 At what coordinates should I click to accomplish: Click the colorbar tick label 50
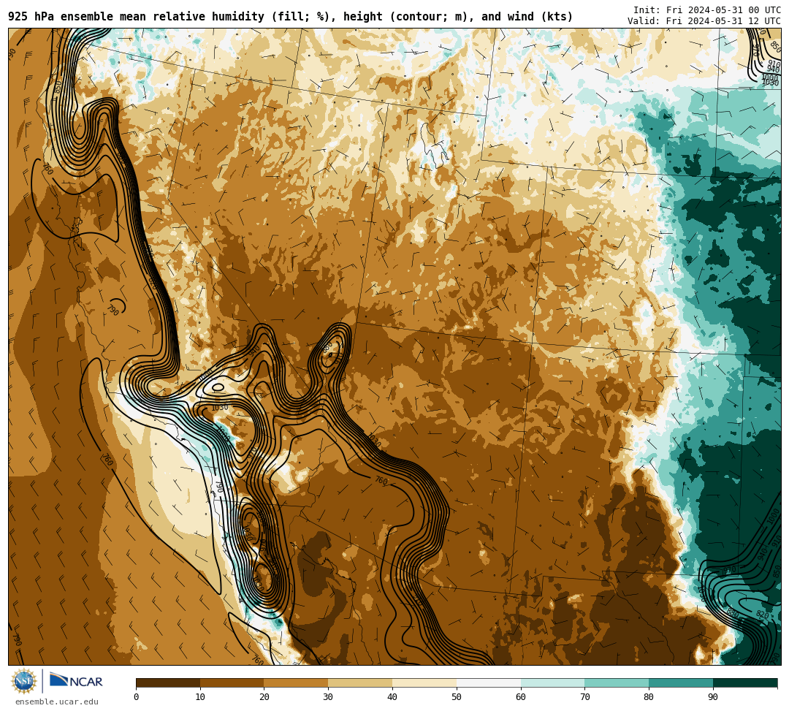(457, 697)
